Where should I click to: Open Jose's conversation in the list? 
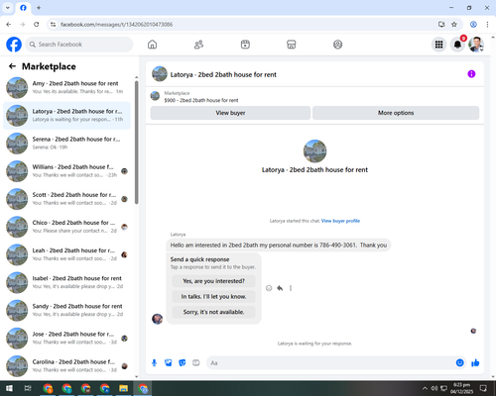(66, 339)
